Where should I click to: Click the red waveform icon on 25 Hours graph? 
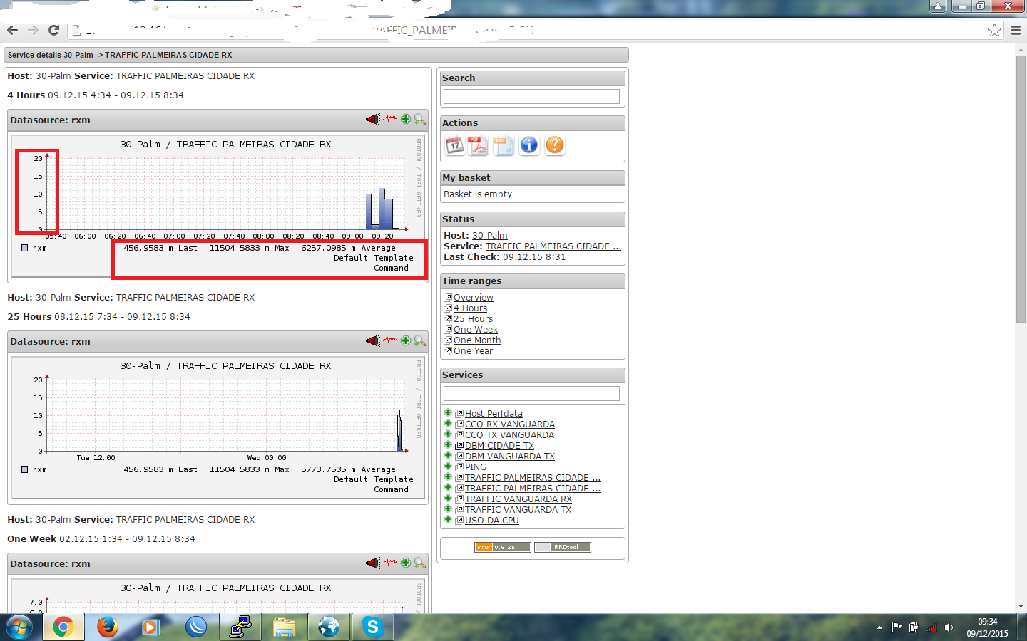pos(390,341)
